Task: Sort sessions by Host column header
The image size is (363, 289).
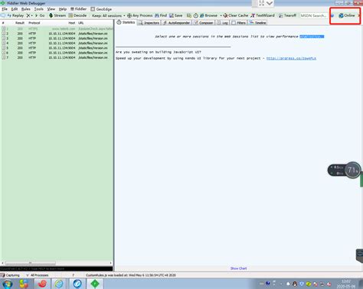Action: [72, 23]
